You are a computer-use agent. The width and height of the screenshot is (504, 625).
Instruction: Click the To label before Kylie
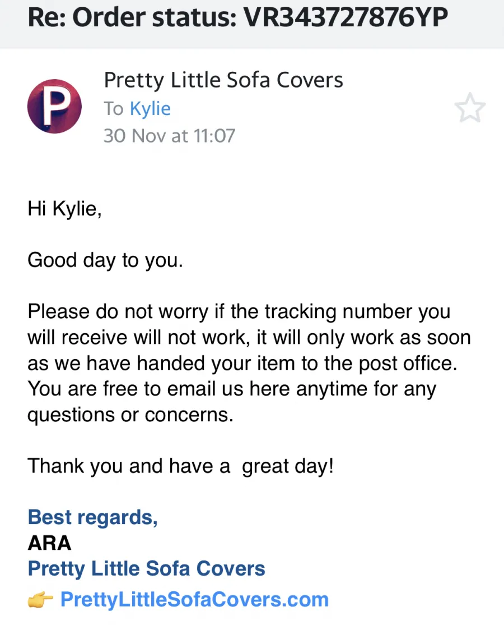(114, 109)
